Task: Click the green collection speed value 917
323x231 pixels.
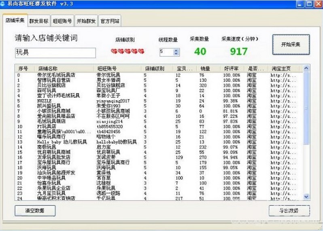Action: 239,51
